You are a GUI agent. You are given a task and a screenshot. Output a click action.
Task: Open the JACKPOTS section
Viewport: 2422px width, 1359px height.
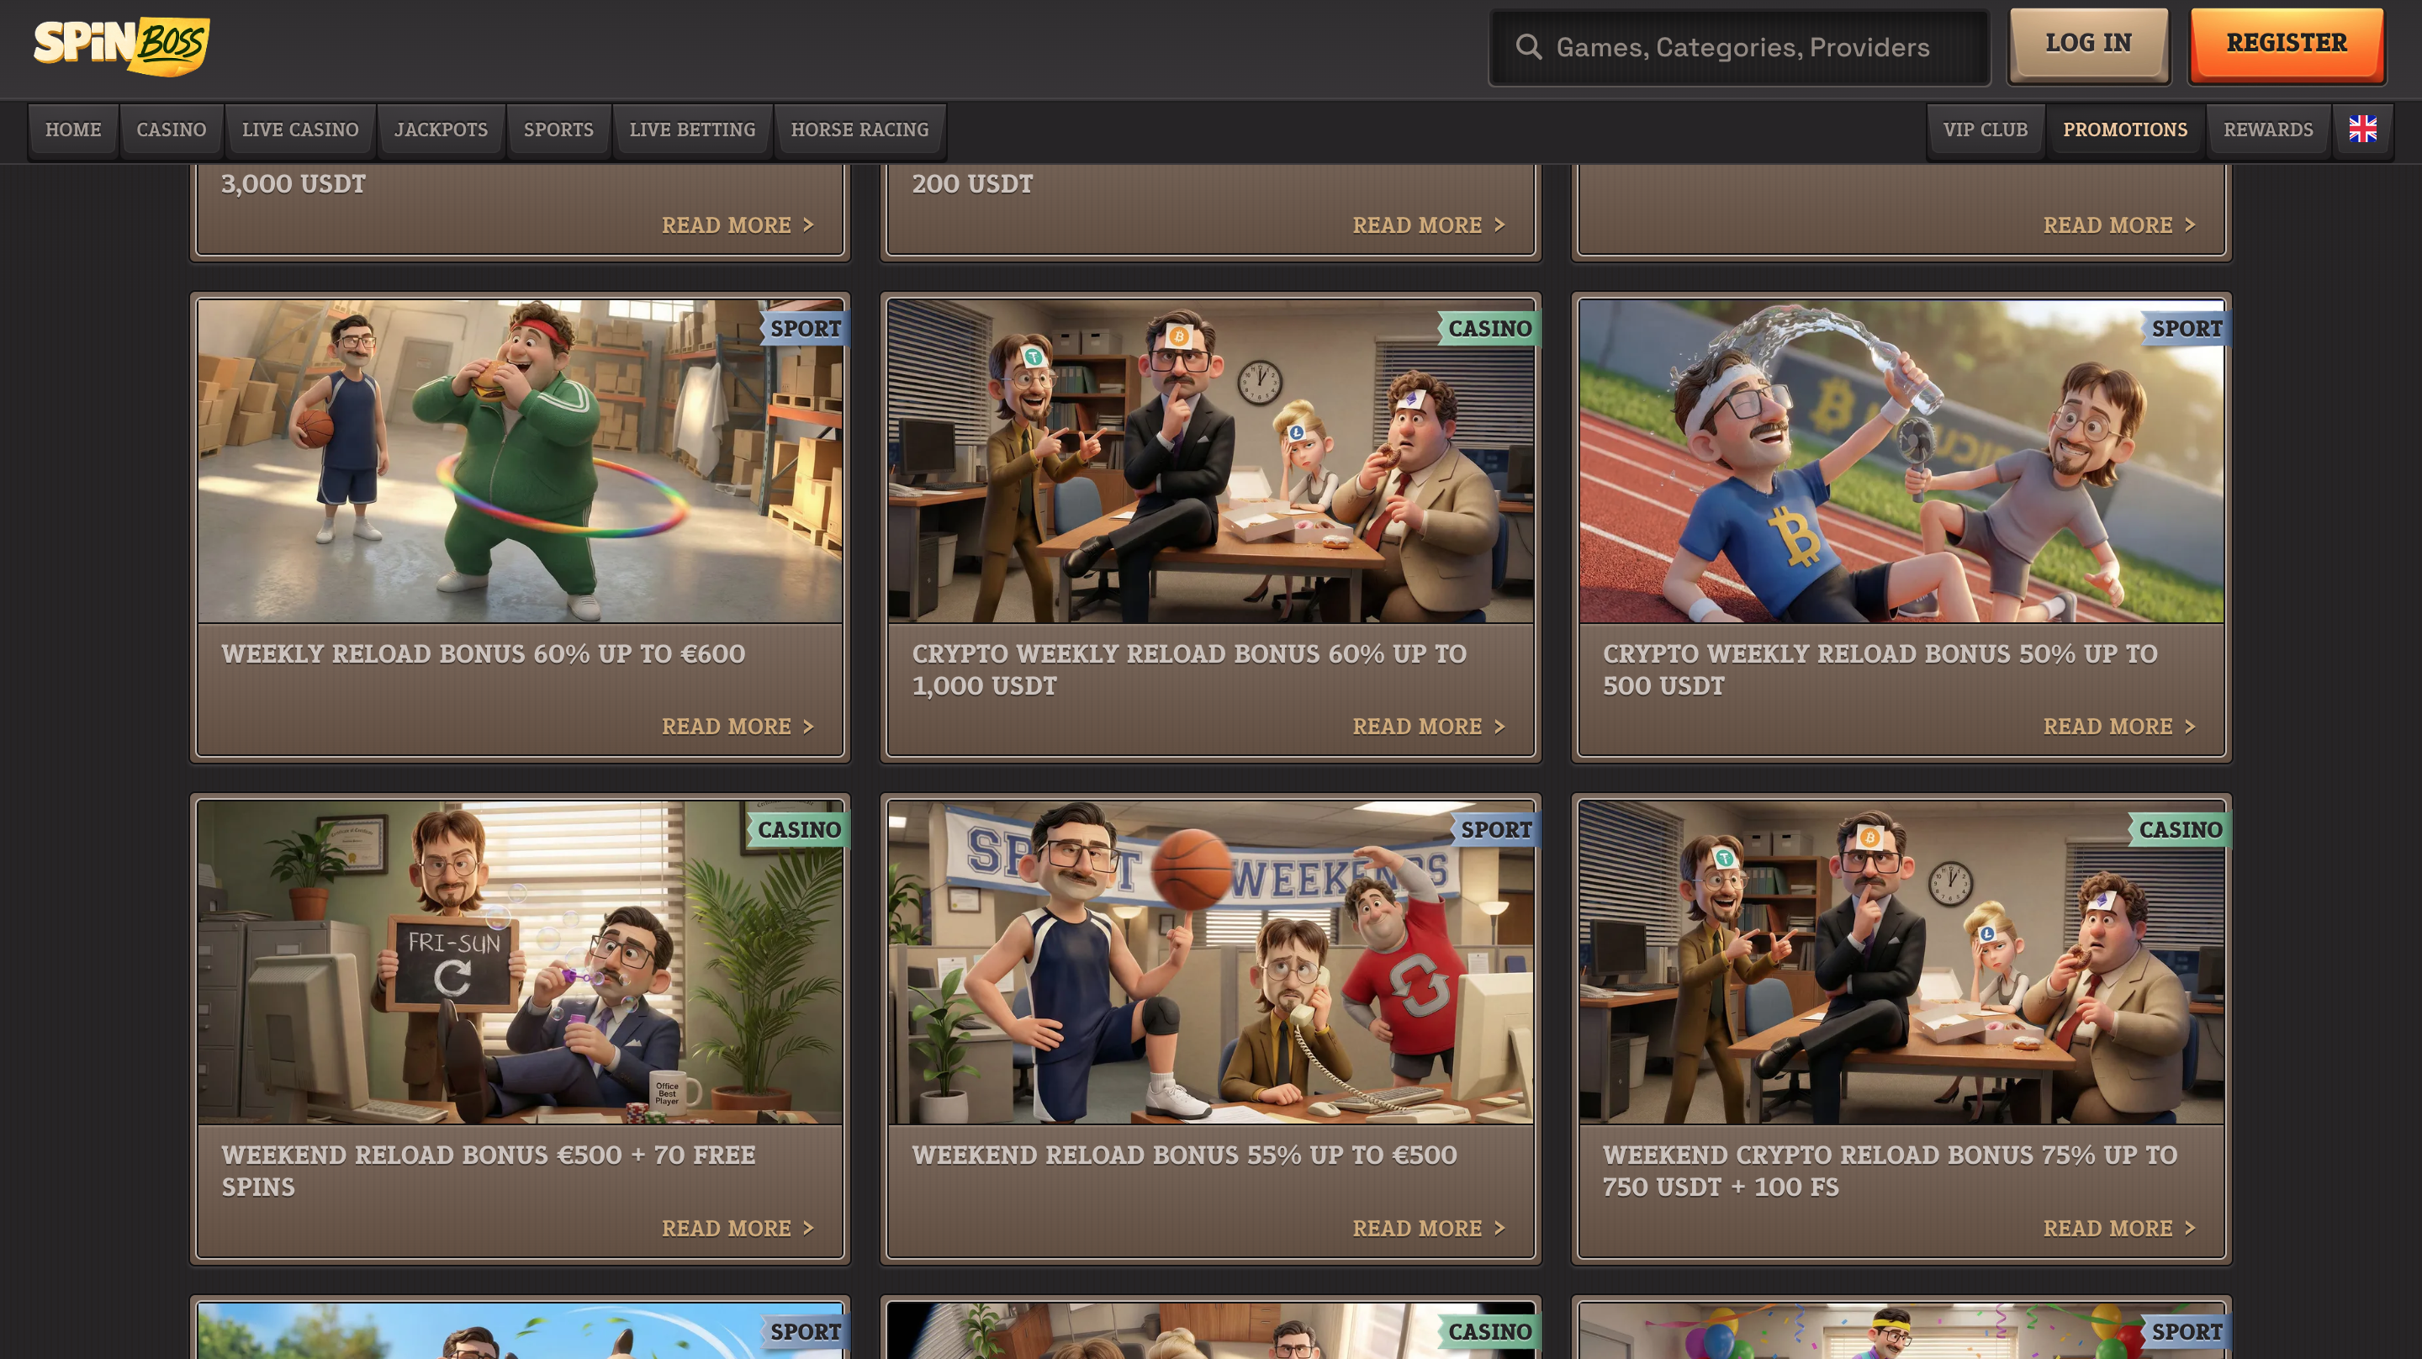(x=441, y=130)
